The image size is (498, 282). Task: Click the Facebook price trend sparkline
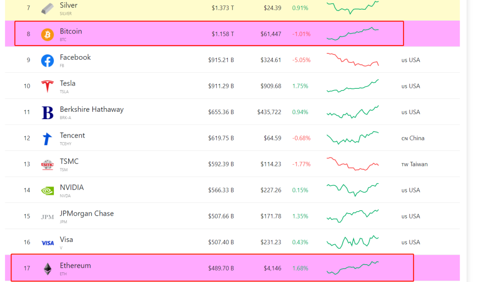pyautogui.click(x=353, y=60)
